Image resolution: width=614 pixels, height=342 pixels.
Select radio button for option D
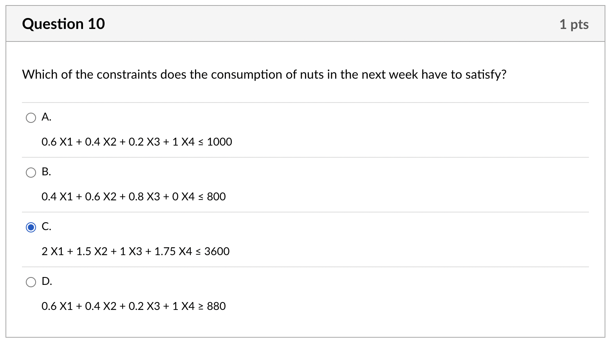[31, 282]
